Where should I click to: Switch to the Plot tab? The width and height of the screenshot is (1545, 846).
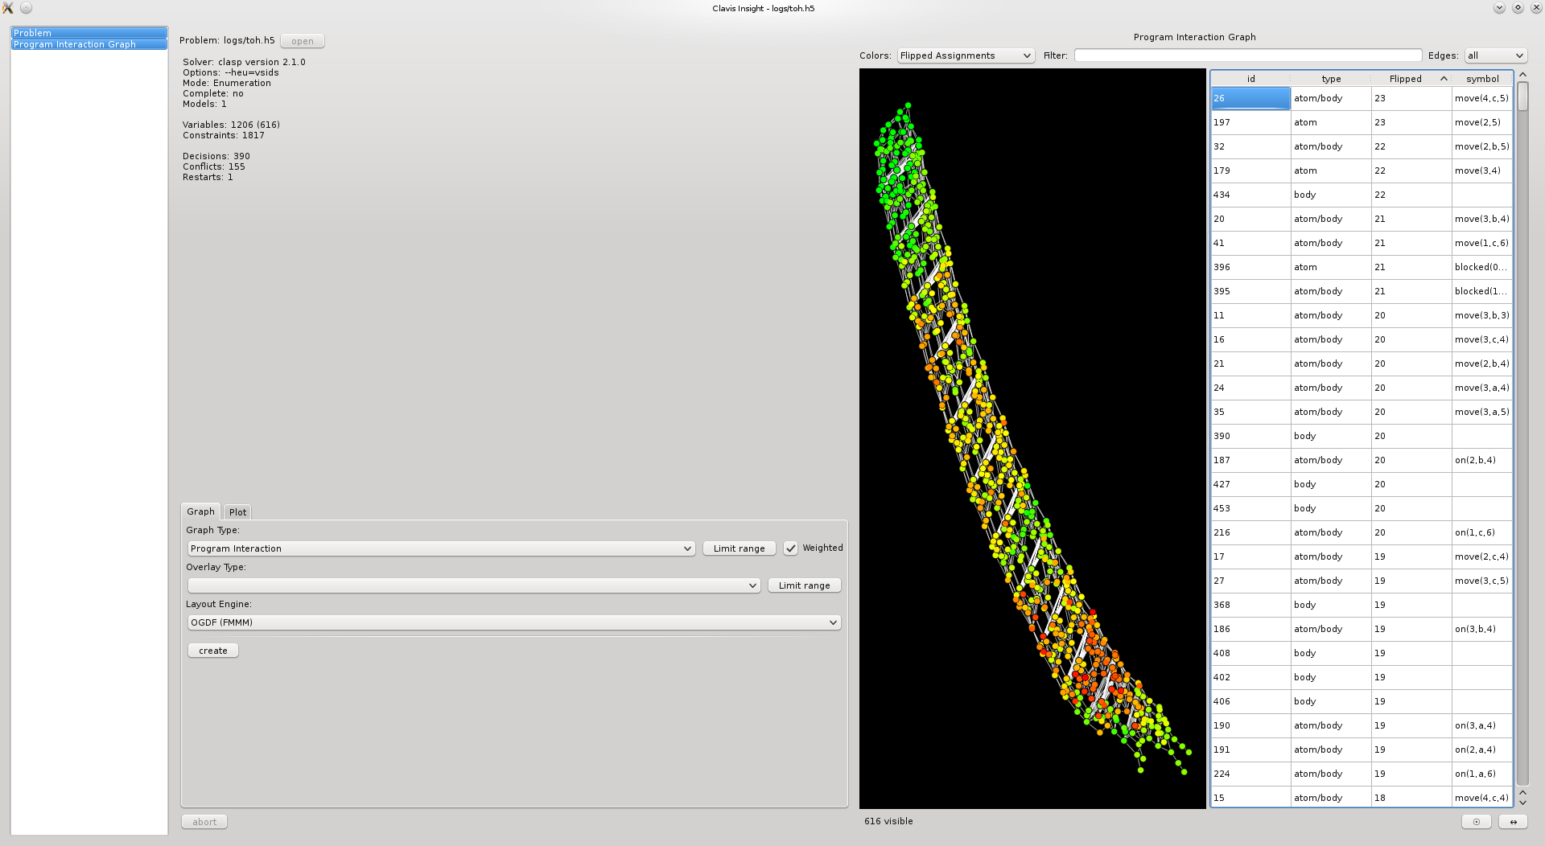point(237,512)
